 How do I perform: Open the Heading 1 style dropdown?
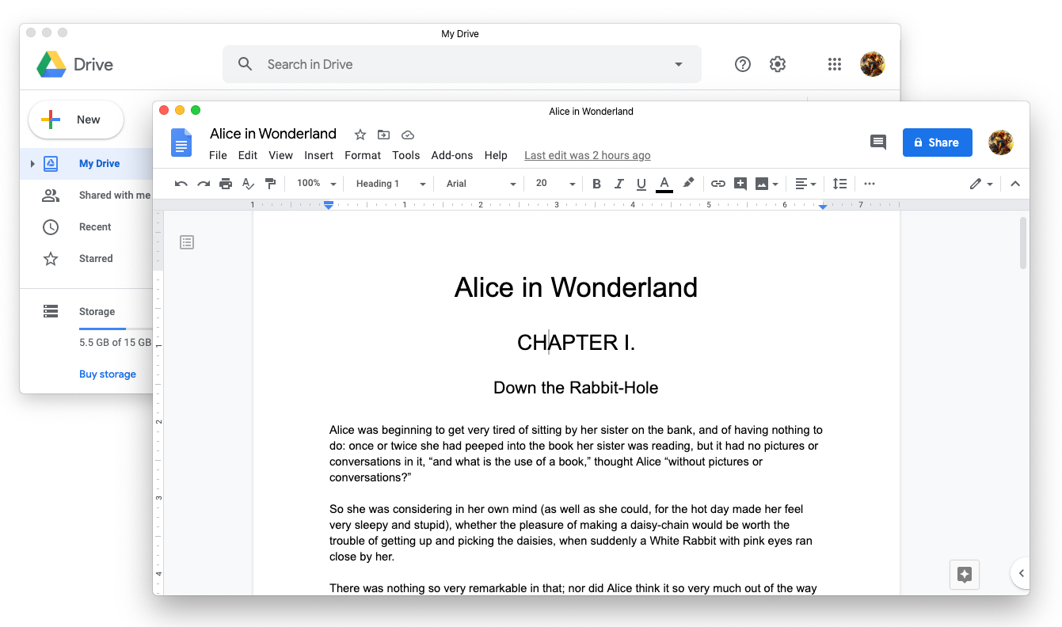tap(390, 184)
